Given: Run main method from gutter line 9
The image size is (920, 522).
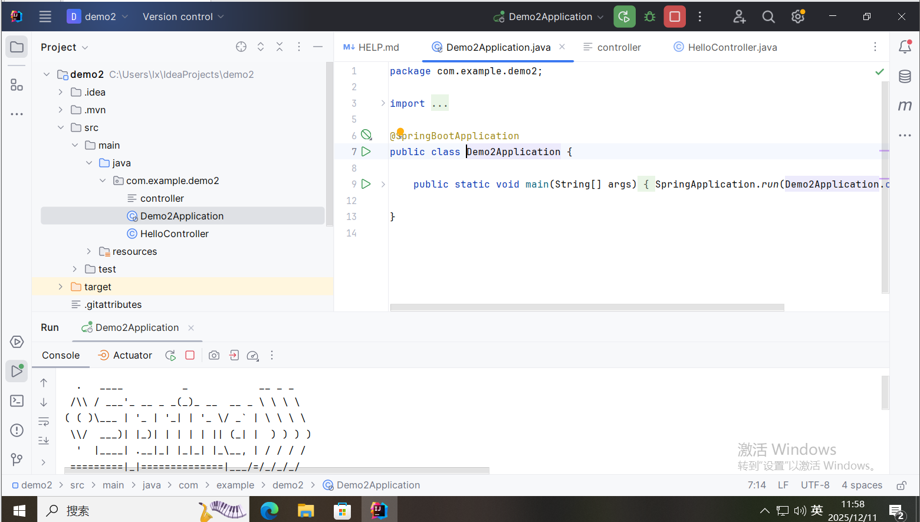Looking at the screenshot, I should click(366, 184).
